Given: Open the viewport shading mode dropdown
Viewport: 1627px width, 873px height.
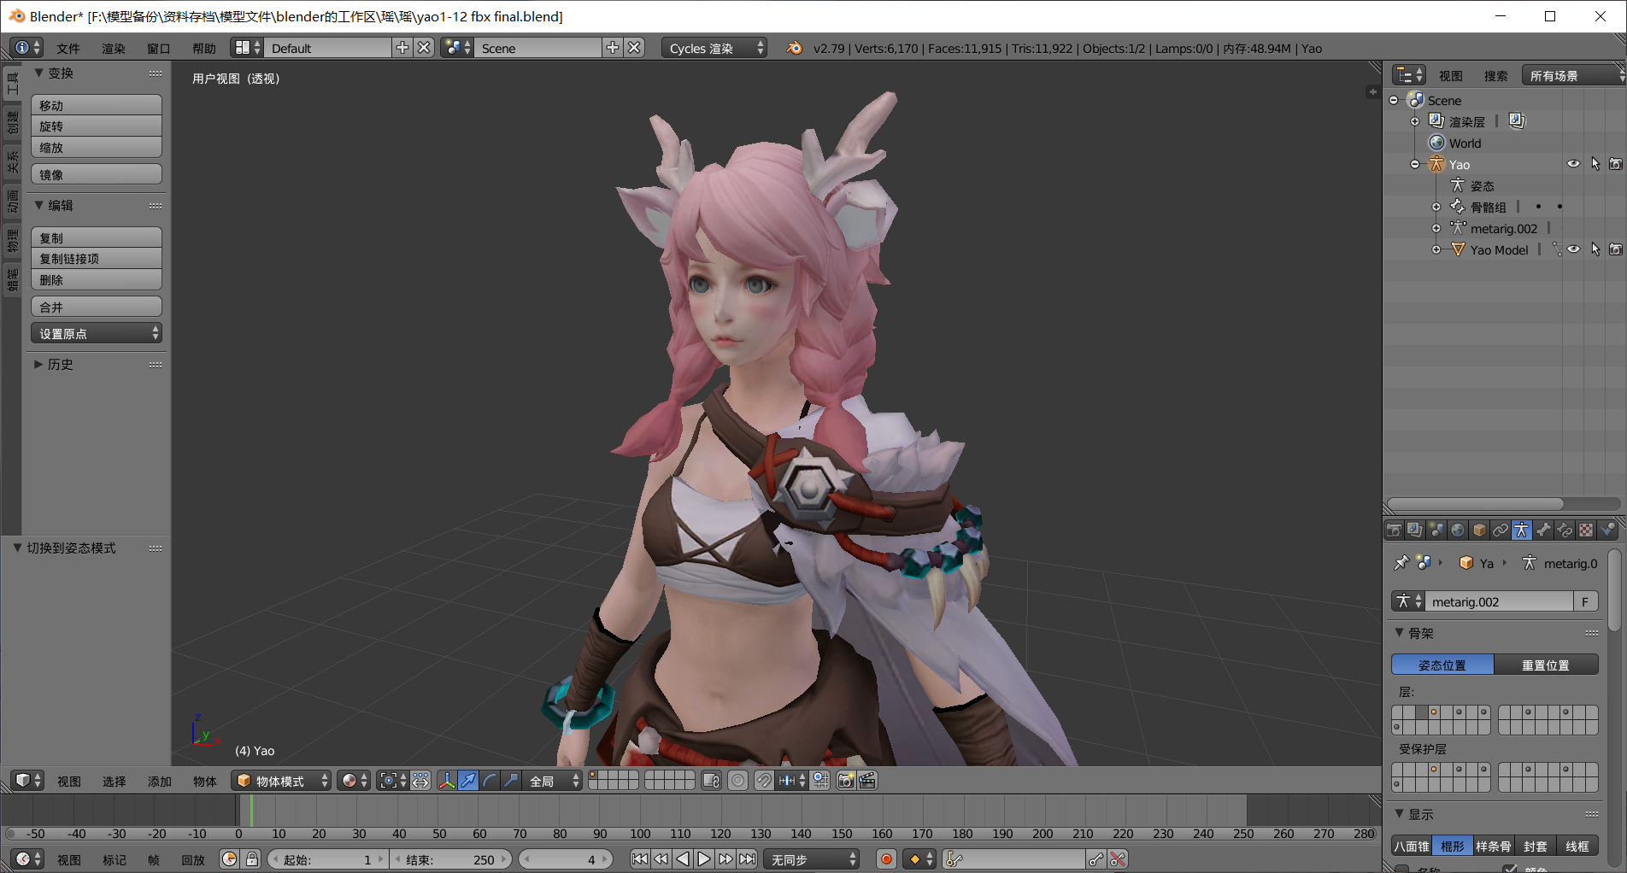Looking at the screenshot, I should tap(354, 781).
